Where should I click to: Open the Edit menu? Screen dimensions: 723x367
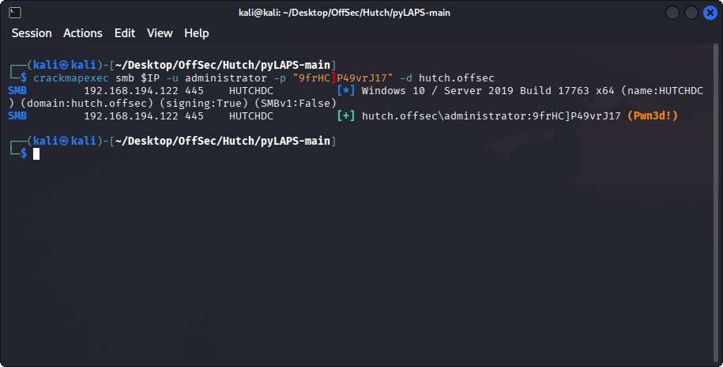coord(125,33)
